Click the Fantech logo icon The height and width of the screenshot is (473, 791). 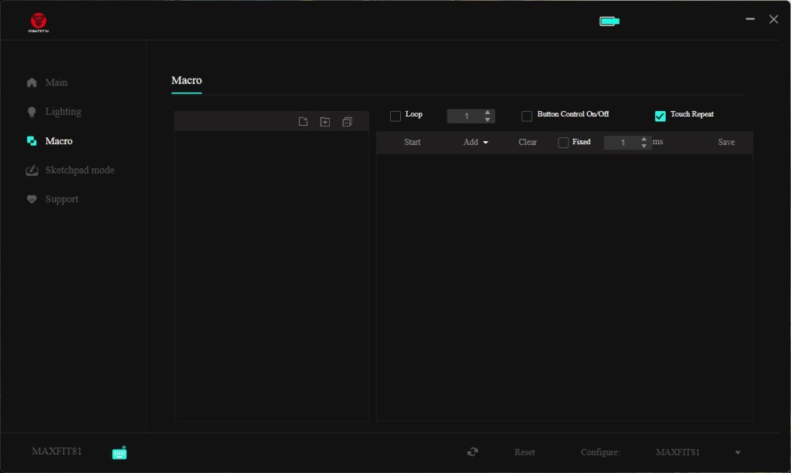click(37, 22)
